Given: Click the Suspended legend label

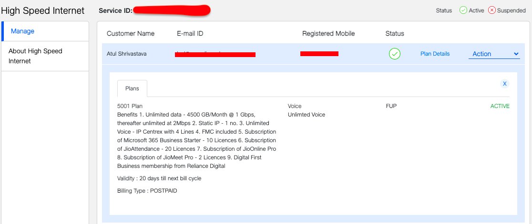Looking at the screenshot, I should 512,10.
